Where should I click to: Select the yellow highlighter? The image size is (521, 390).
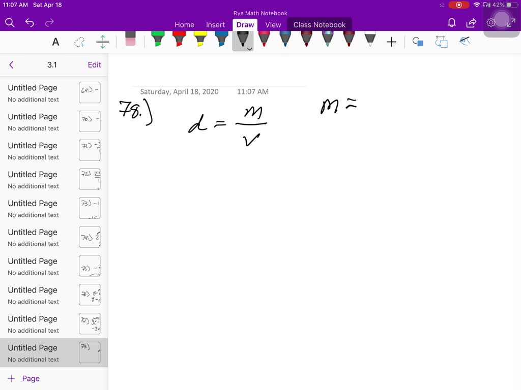[x=199, y=40]
